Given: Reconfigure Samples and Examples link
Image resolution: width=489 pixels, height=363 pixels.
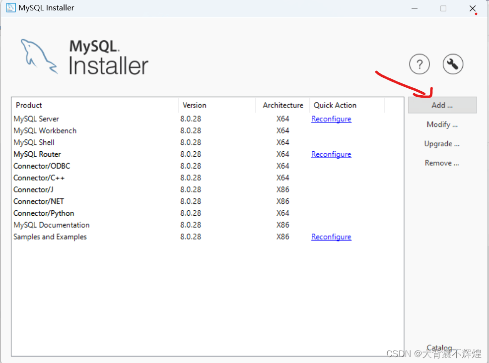Looking at the screenshot, I should click(x=331, y=237).
